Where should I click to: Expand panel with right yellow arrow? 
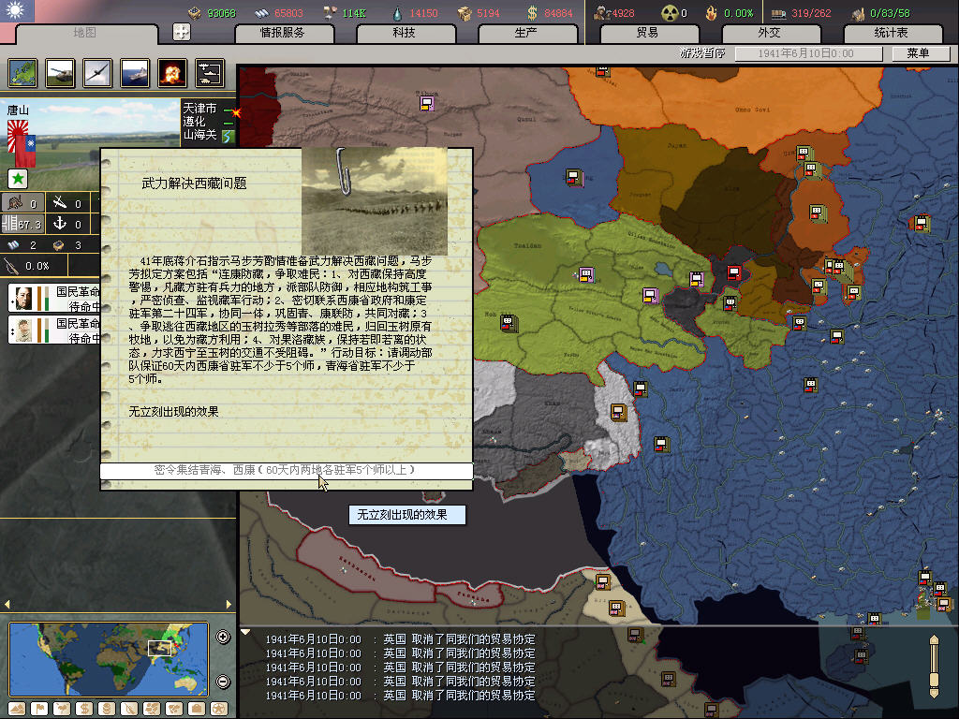click(x=230, y=604)
